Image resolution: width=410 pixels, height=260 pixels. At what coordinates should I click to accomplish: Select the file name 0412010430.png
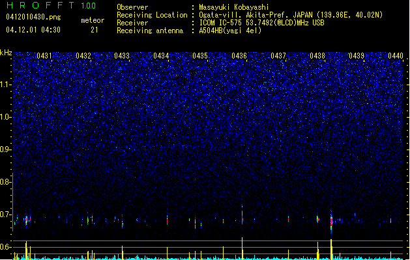(x=33, y=17)
